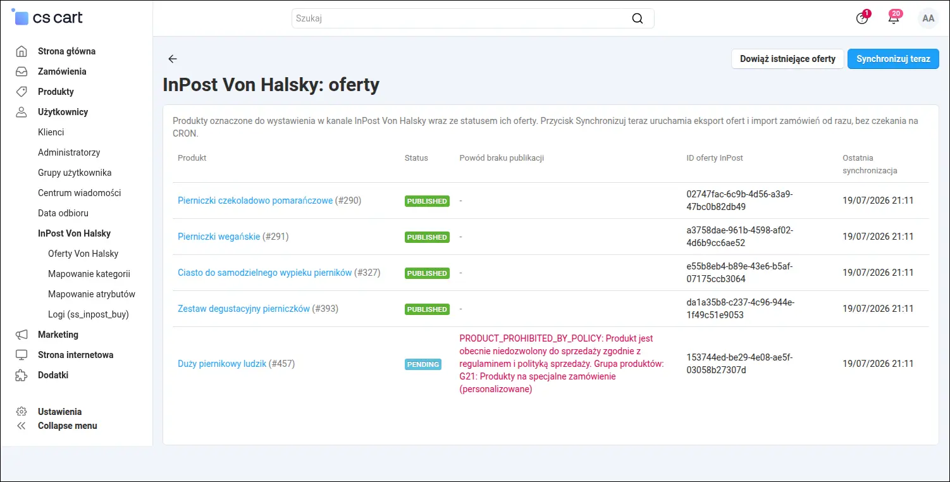Open the Zamówienia menu item
This screenshot has height=482, width=950.
coord(62,71)
